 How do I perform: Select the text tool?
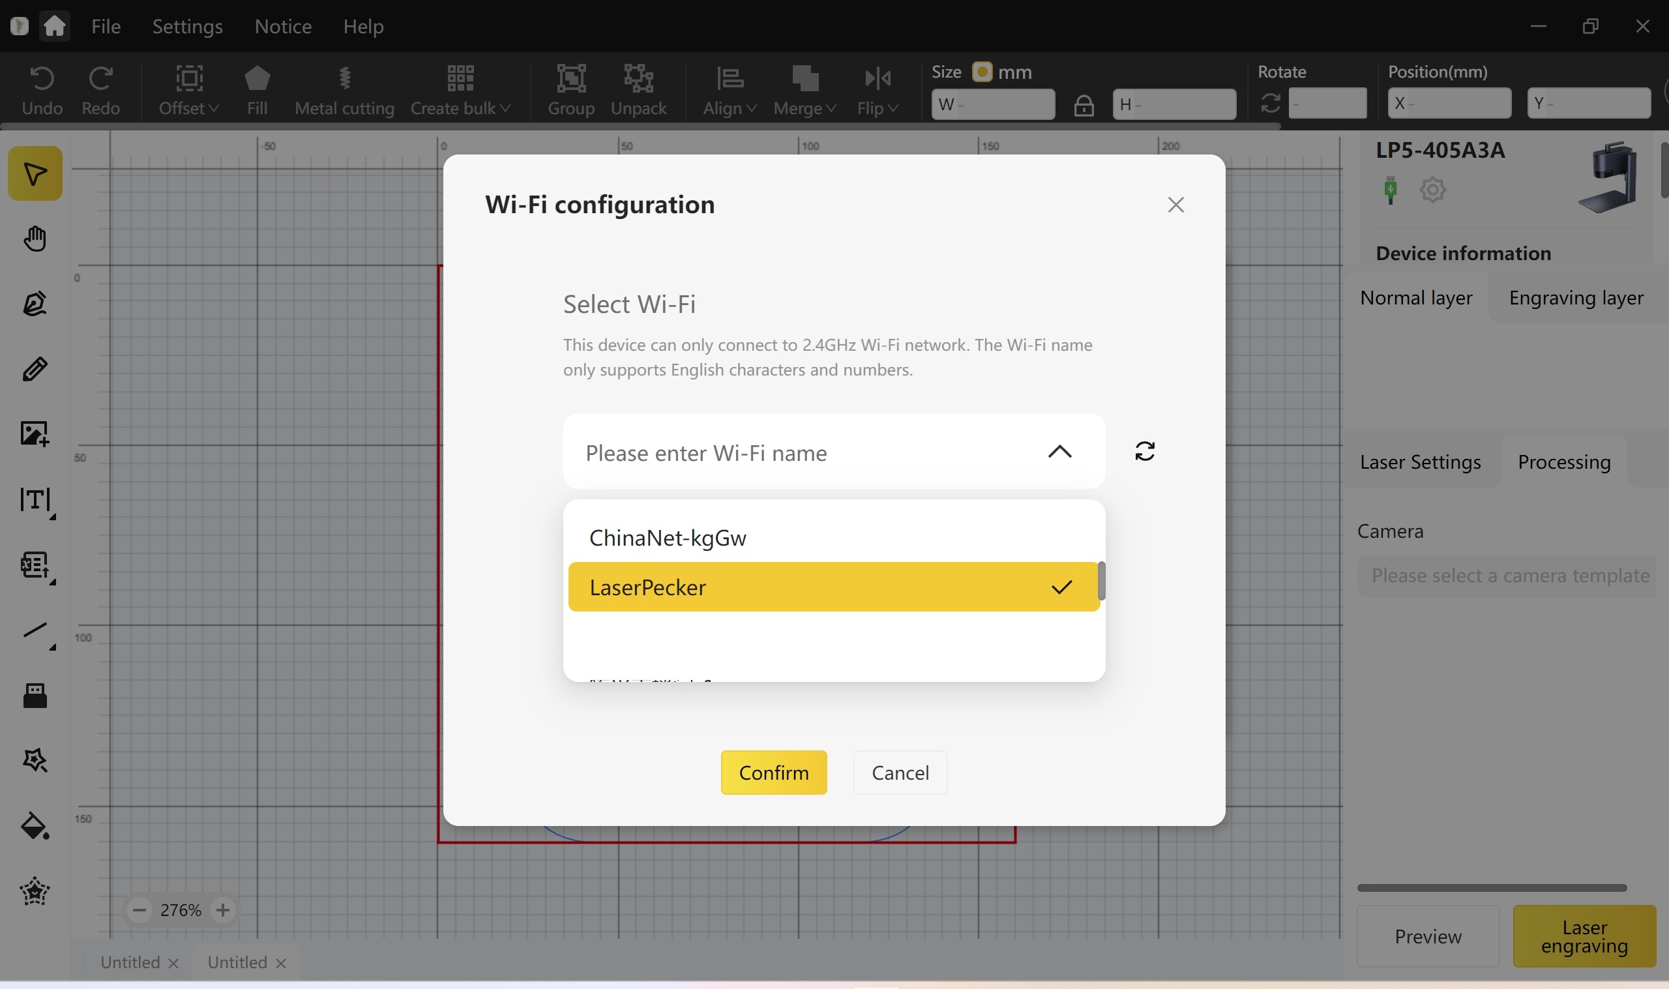pos(35,499)
